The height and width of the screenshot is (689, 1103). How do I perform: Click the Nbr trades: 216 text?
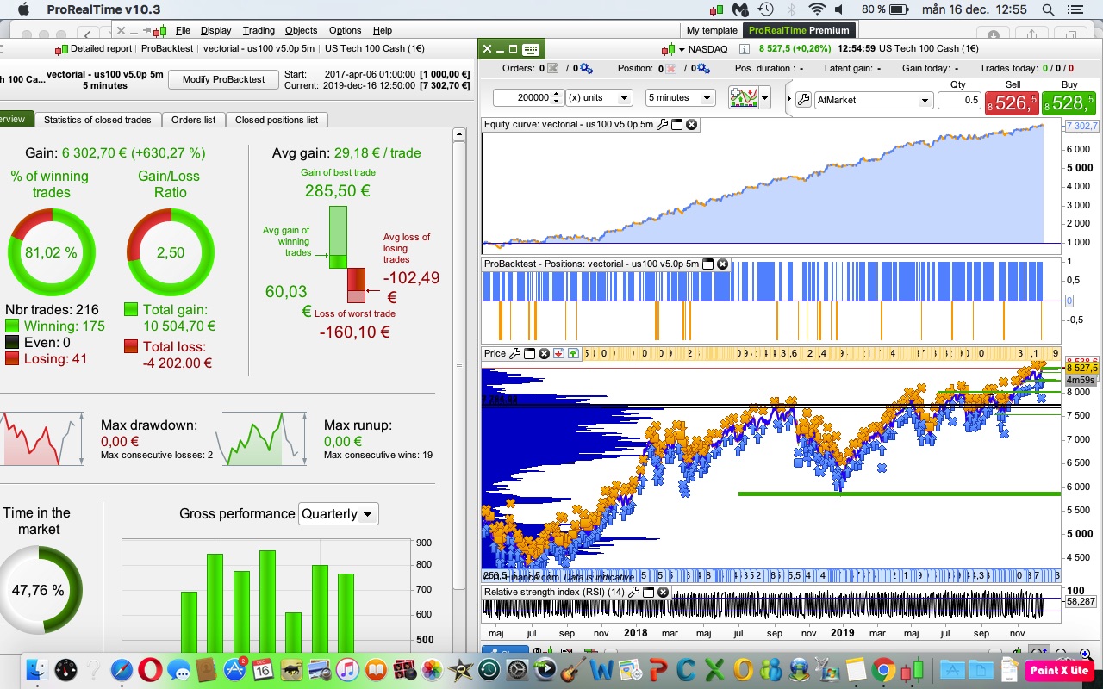pos(52,309)
